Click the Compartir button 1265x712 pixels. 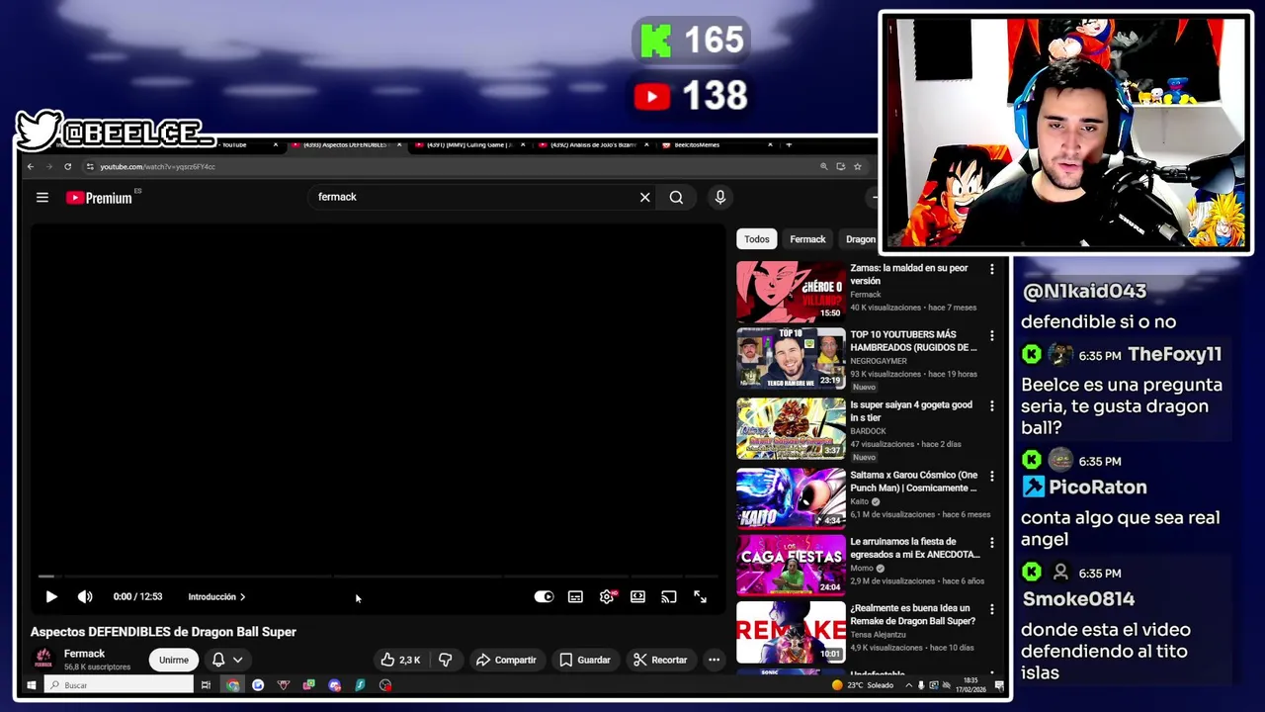tap(505, 660)
